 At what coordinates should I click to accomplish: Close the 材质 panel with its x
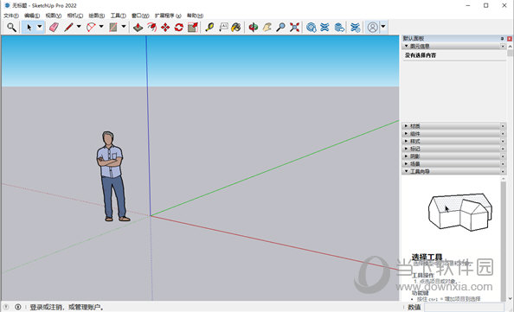[503, 126]
